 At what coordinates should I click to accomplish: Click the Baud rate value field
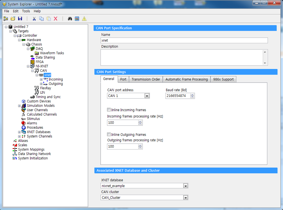coord(178,96)
